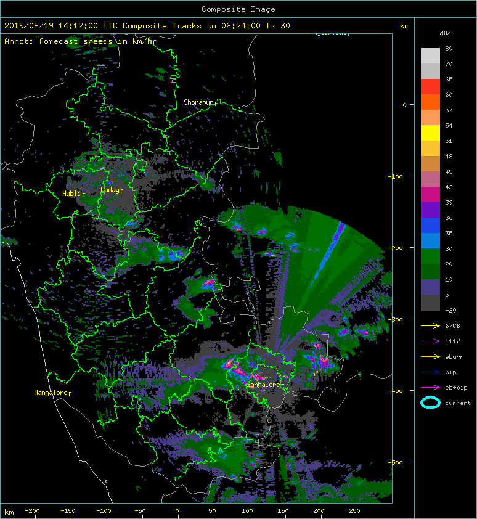Click the dark gray -20–5 dBZ swatch
The image size is (477, 519).
click(x=430, y=303)
